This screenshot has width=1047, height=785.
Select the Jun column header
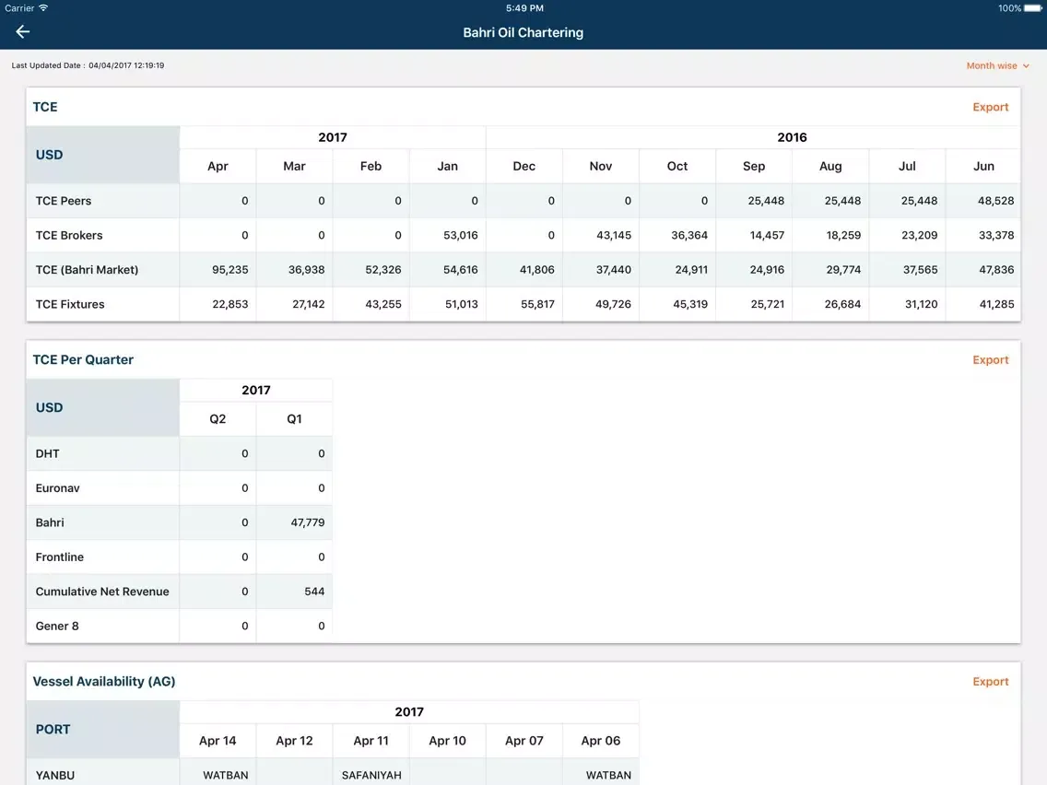pyautogui.click(x=983, y=166)
